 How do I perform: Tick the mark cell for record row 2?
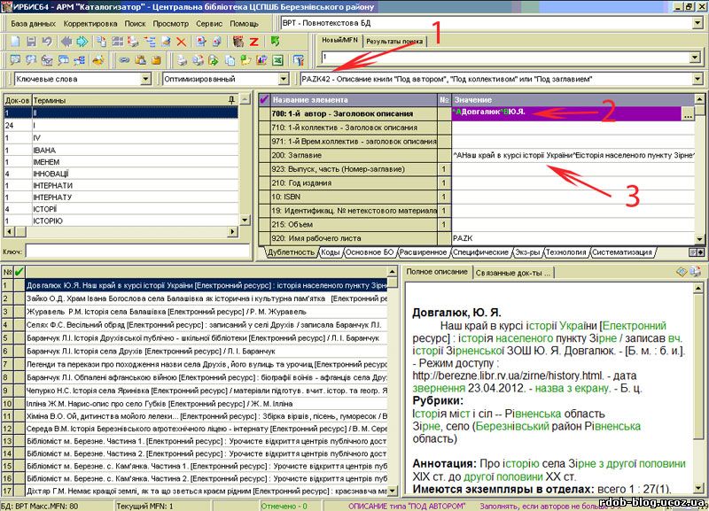pos(18,298)
